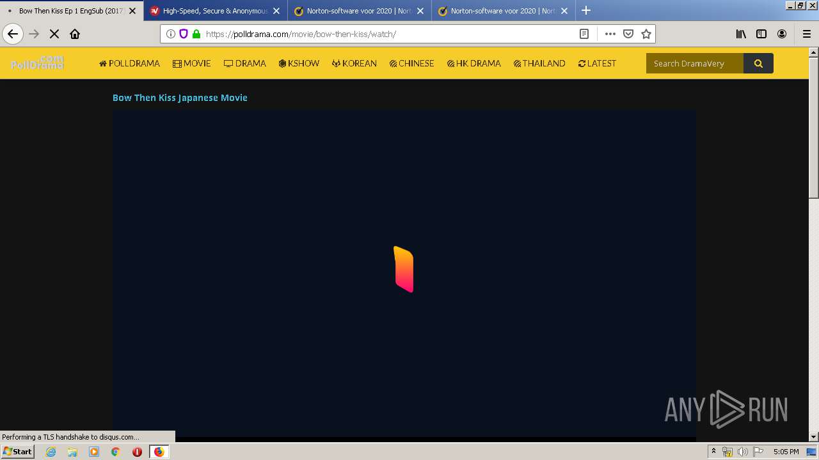Click the yellow search magnifier button

pyautogui.click(x=758, y=63)
